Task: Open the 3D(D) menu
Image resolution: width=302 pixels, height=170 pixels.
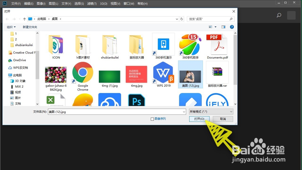Action: pos(104,4)
